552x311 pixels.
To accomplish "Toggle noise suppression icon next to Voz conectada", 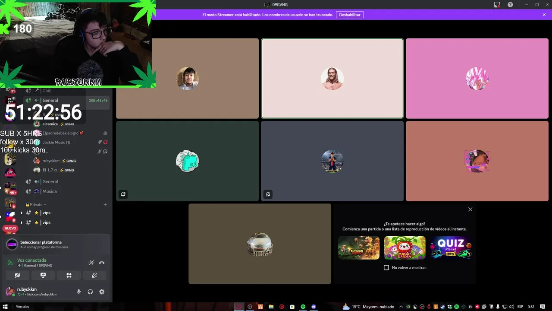I will (x=91, y=263).
